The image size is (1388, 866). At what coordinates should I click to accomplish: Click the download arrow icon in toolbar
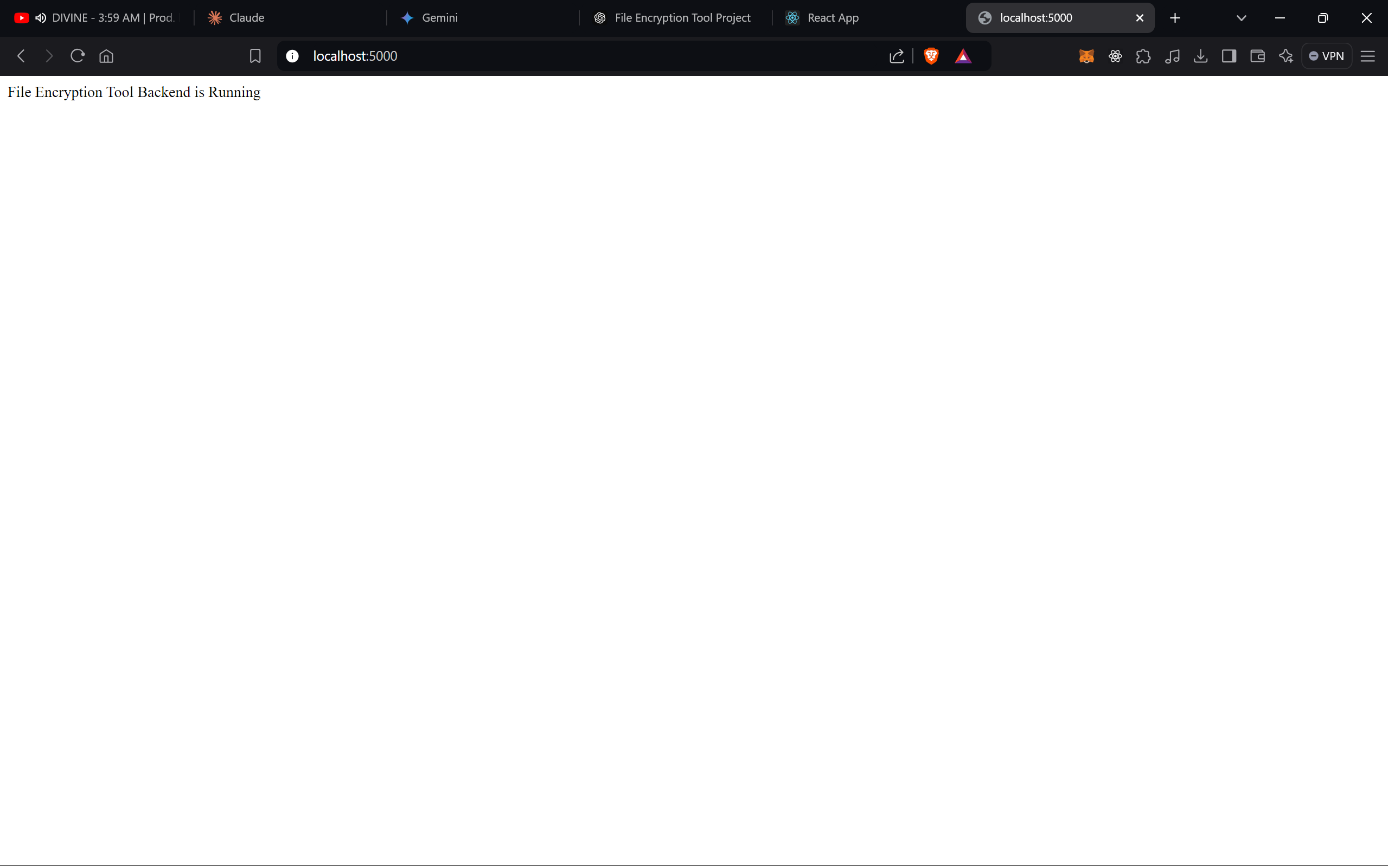(x=1201, y=56)
